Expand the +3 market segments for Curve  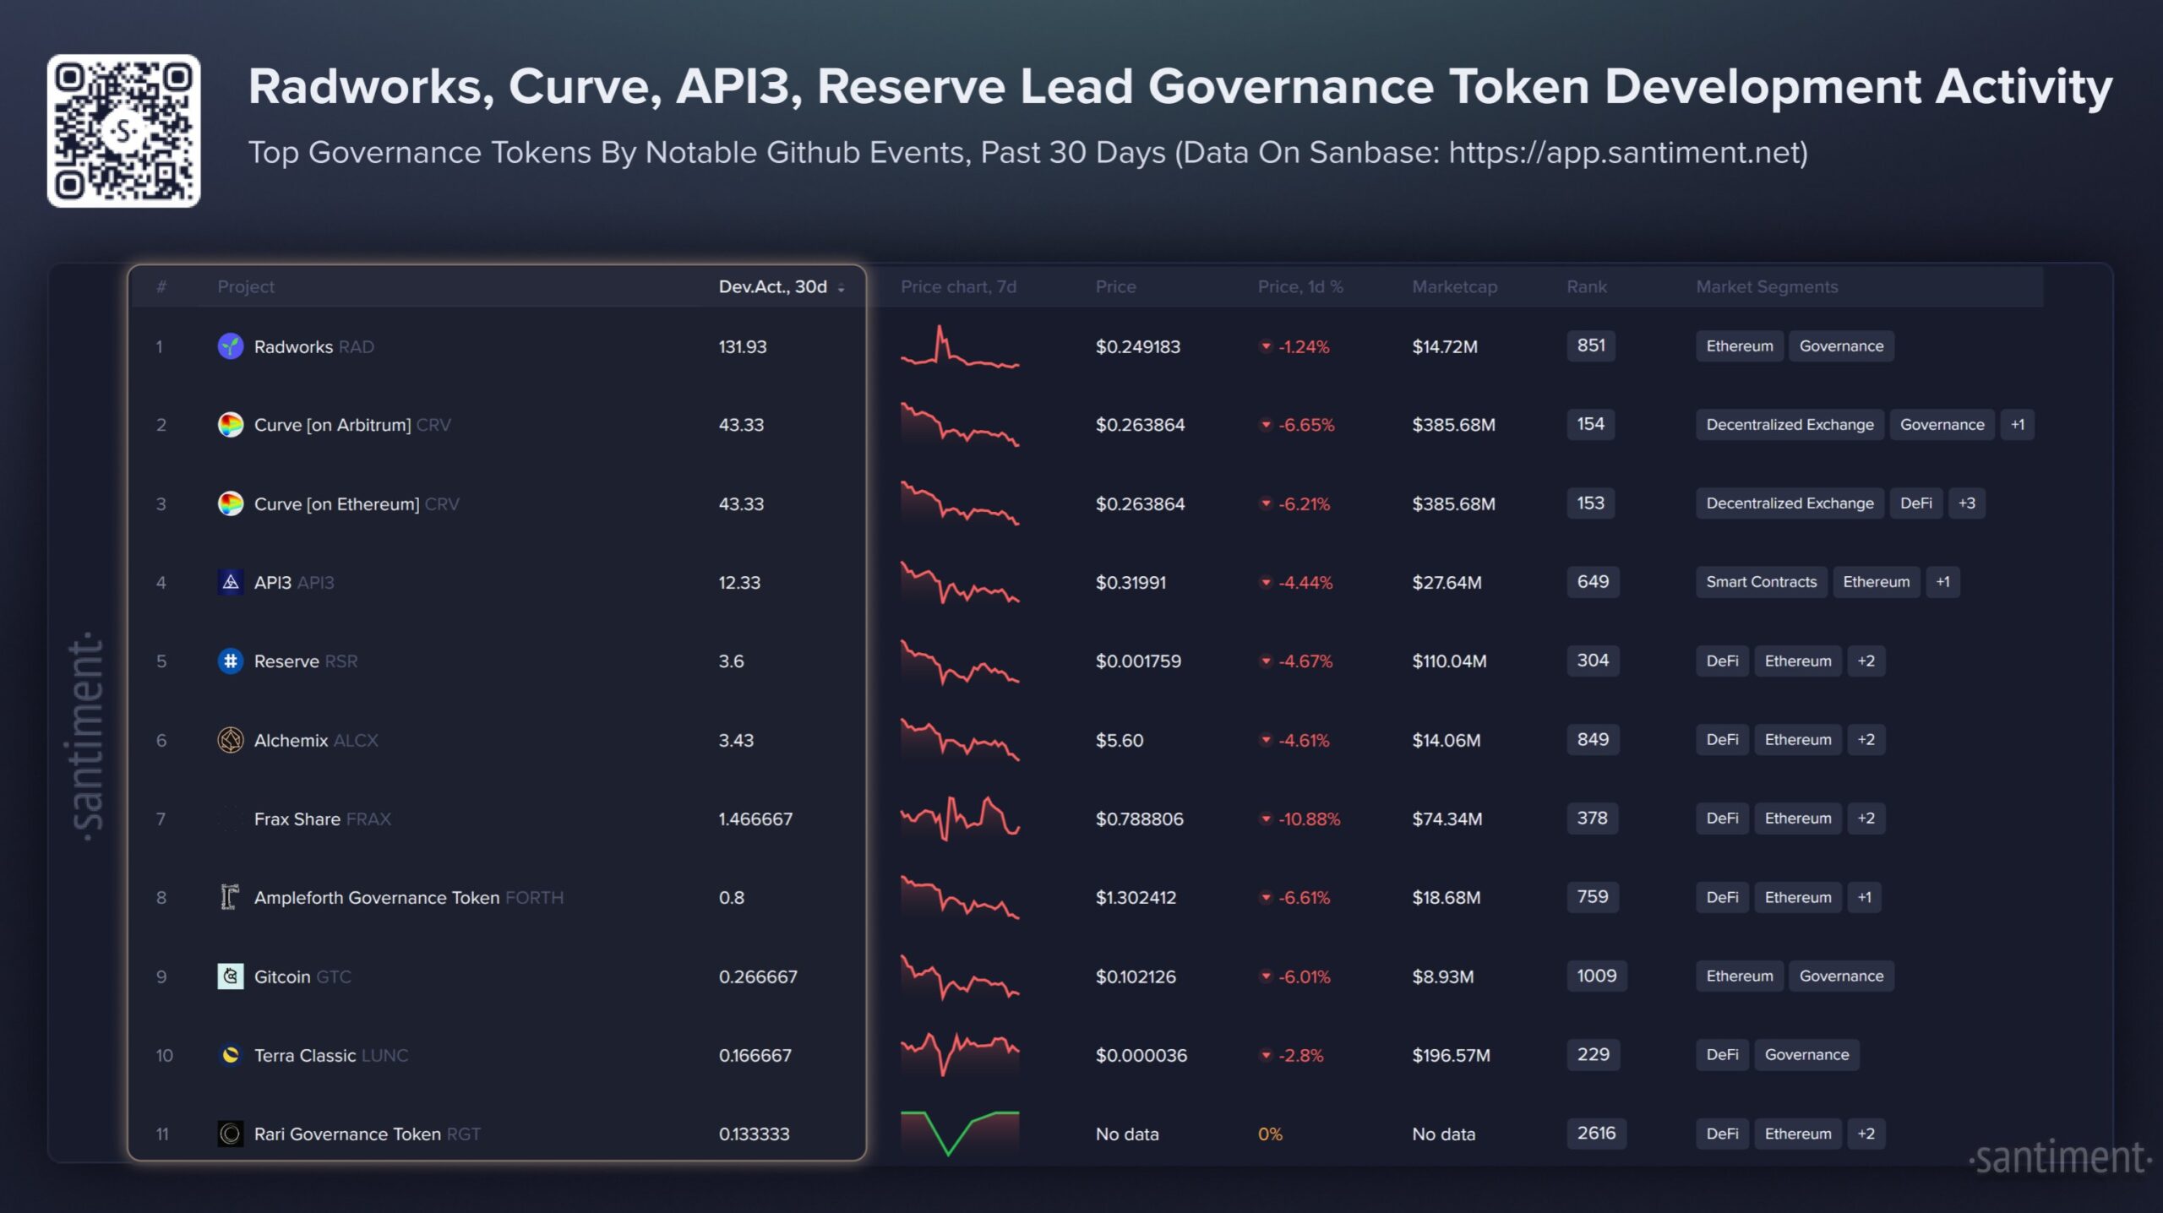click(x=1966, y=503)
